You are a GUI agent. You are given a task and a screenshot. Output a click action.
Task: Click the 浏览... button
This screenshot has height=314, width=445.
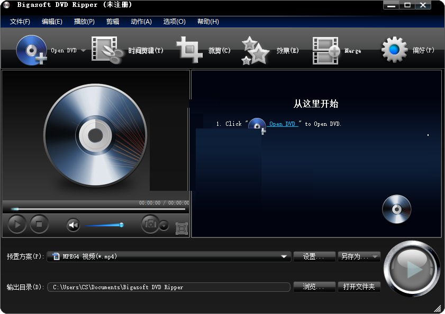pyautogui.click(x=314, y=287)
